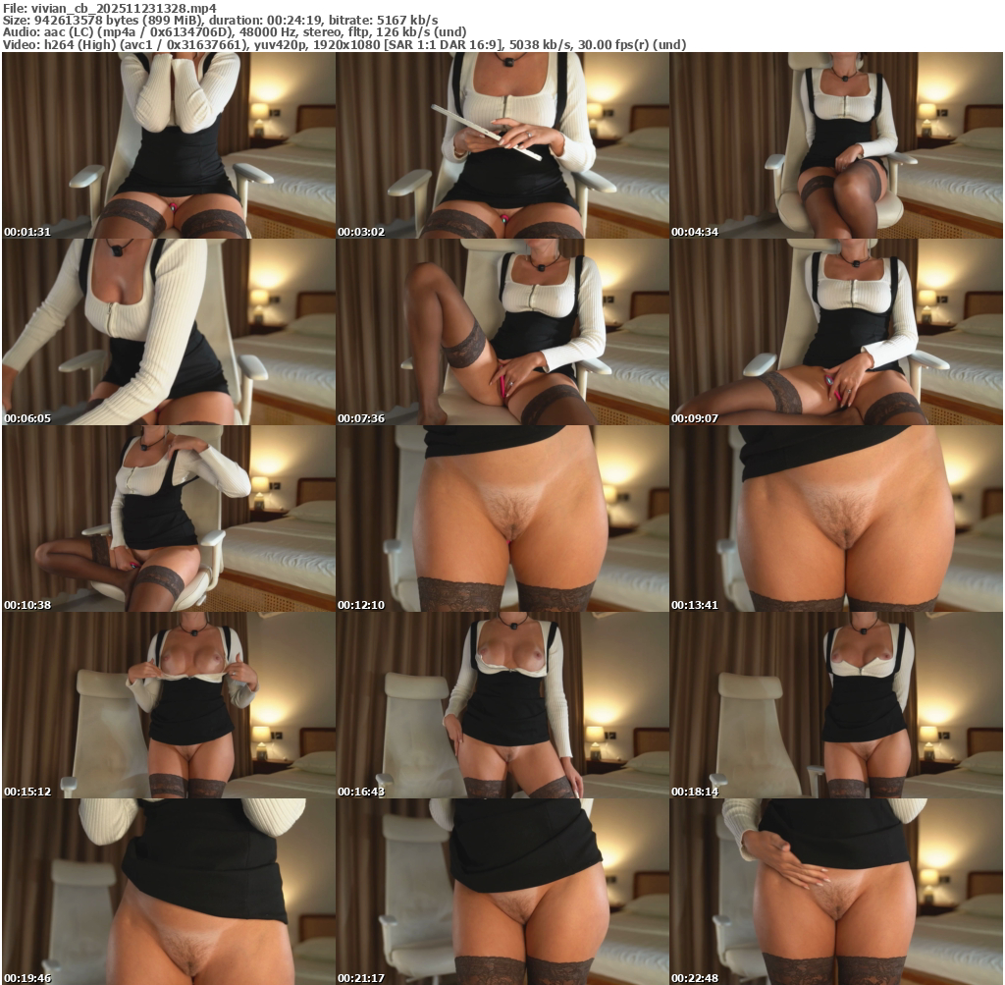Pick the frame stamped 00:13:41
This screenshot has height=985, width=1005.
[x=836, y=519]
